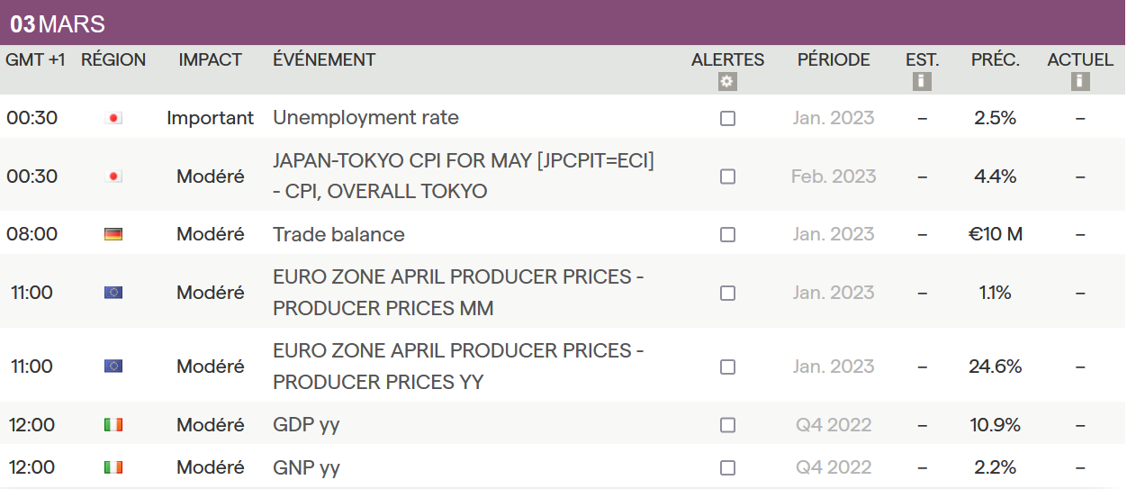Click the 03 MARS date header bar
The image size is (1127, 489).
[x=563, y=23]
